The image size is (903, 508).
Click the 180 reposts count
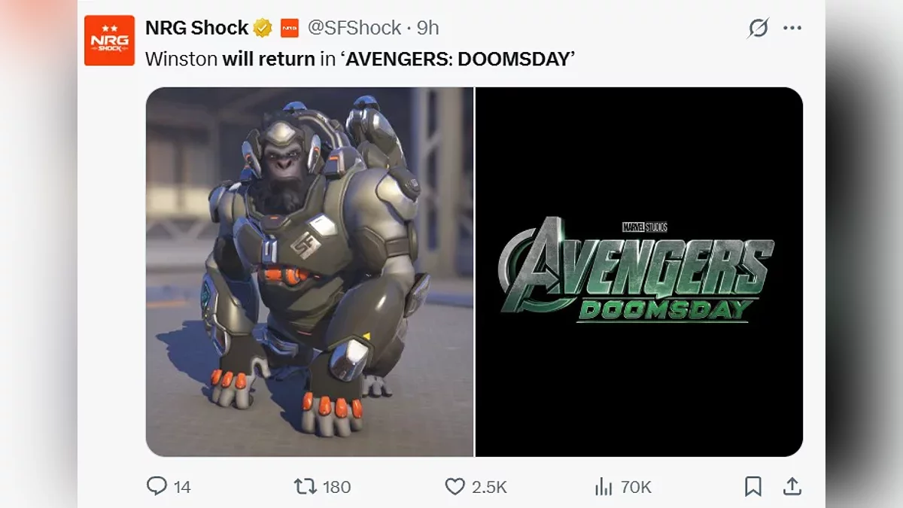pos(336,487)
